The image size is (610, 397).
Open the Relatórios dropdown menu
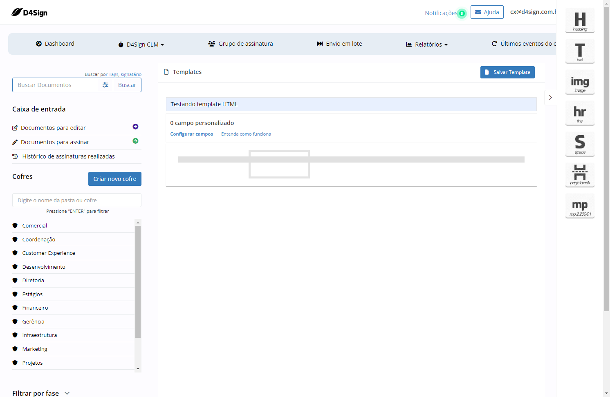[427, 45]
